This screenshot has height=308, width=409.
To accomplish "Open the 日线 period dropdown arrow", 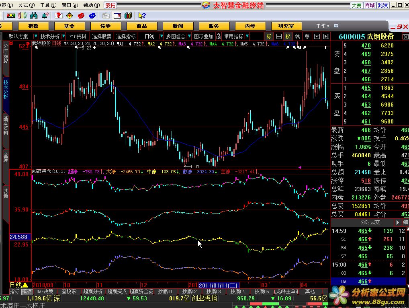I will pos(161,36).
